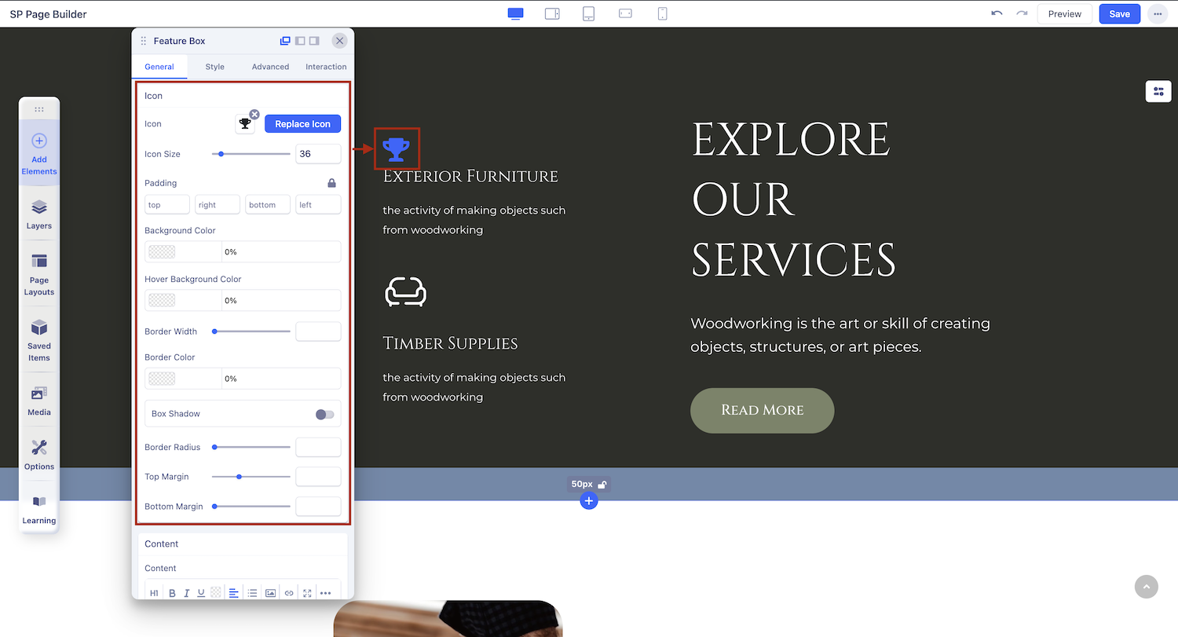1178x637 pixels.
Task: Click the Save button
Action: [1119, 14]
